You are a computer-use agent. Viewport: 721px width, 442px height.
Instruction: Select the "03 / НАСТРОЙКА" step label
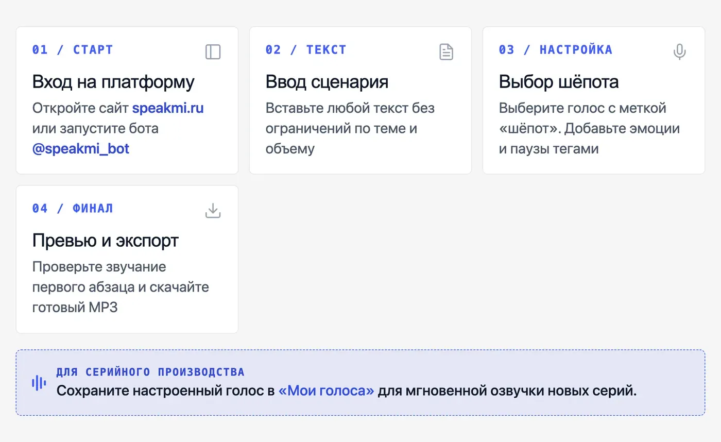(x=556, y=50)
